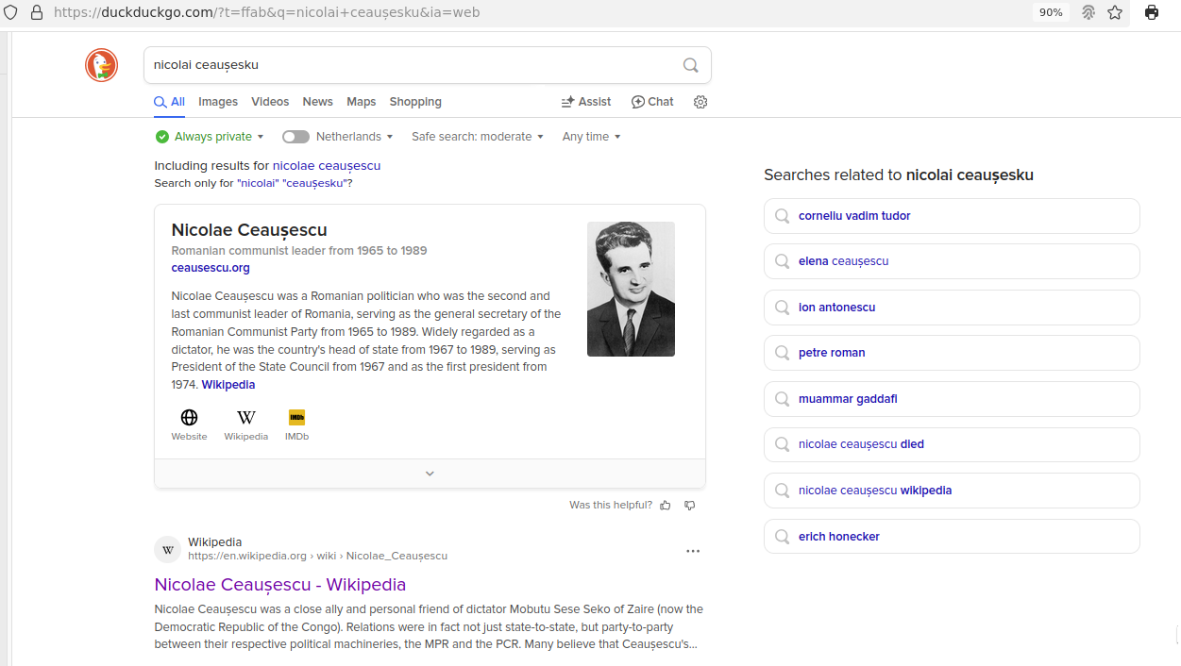The width and height of the screenshot is (1181, 666).
Task: Select related search ion antonescu
Action: (952, 308)
